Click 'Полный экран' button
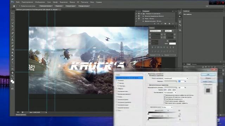 coord(71,6)
